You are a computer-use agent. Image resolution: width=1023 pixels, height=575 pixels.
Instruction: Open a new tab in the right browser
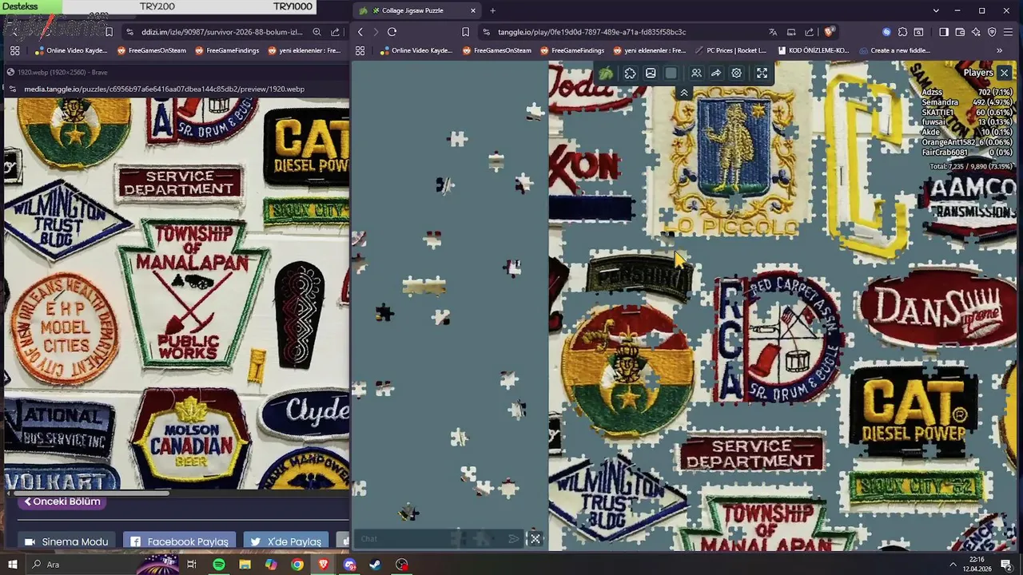[492, 10]
